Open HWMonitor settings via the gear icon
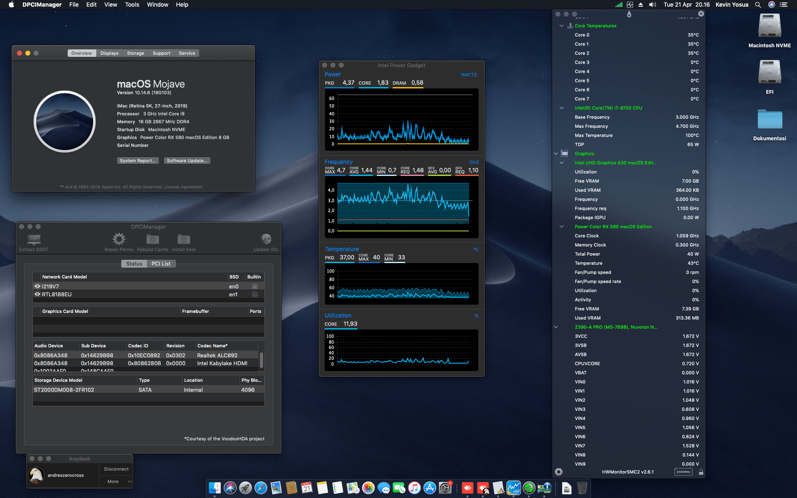Viewport: 797px width, 498px height. [559, 471]
